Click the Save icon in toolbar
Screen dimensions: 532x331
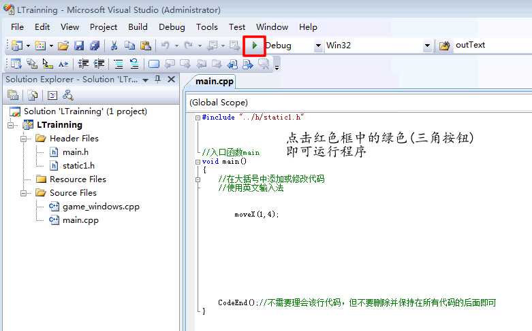click(x=79, y=46)
